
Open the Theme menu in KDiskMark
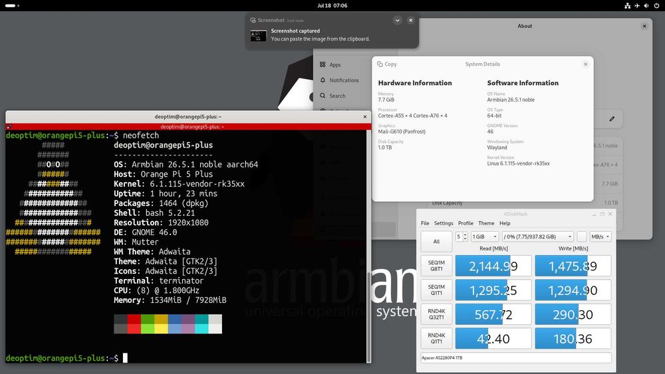[486, 223]
